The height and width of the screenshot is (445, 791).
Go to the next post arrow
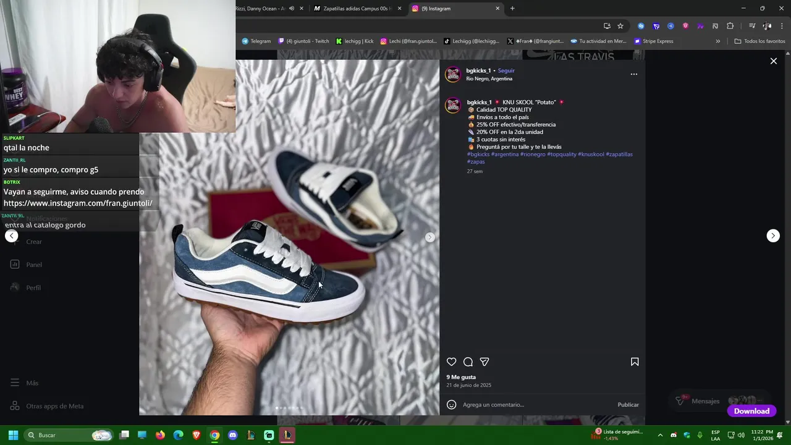(773, 235)
